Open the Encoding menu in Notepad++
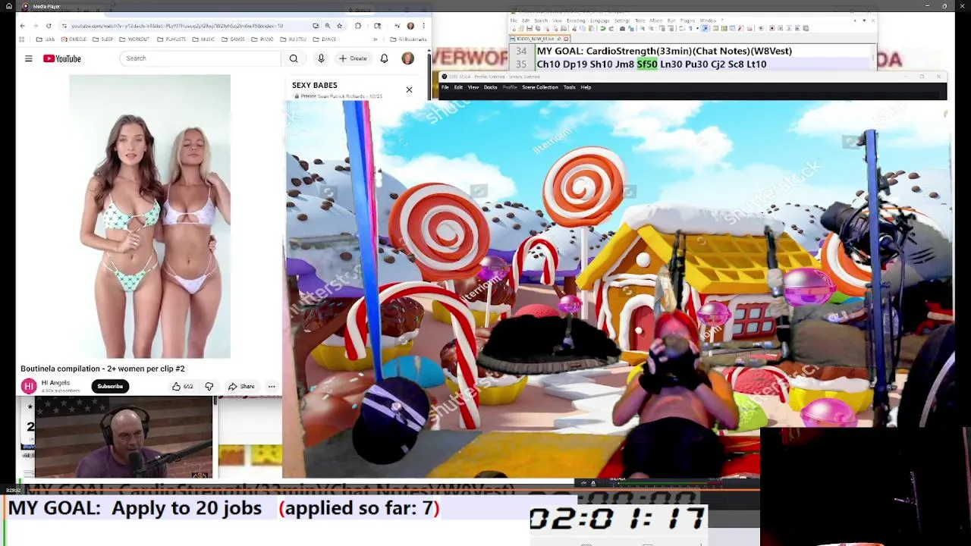 click(x=576, y=20)
